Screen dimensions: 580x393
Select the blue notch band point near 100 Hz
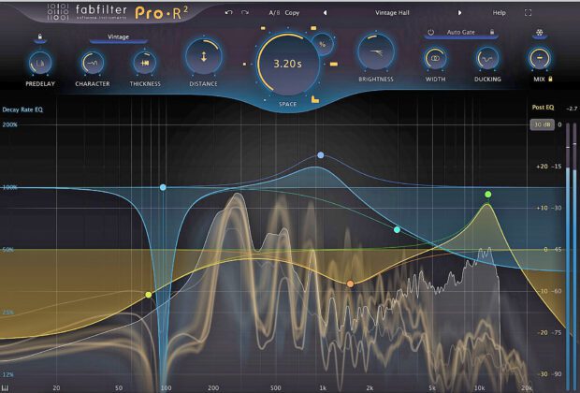point(163,187)
